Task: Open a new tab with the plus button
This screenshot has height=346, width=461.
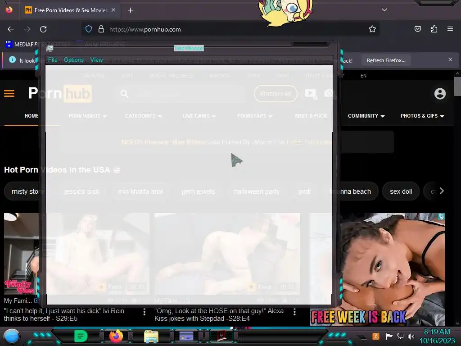Action: (x=130, y=10)
